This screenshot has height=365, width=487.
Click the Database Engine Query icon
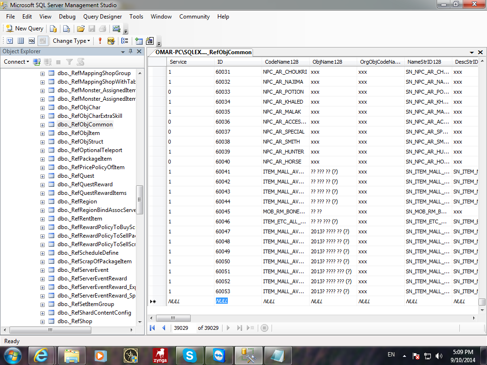pyautogui.click(x=53, y=29)
